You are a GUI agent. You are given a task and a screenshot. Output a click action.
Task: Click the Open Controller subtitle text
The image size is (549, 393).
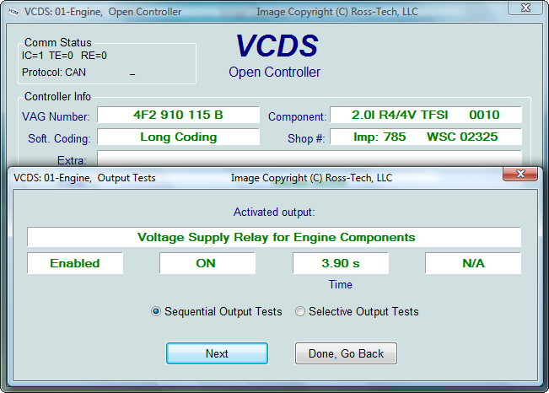point(275,73)
